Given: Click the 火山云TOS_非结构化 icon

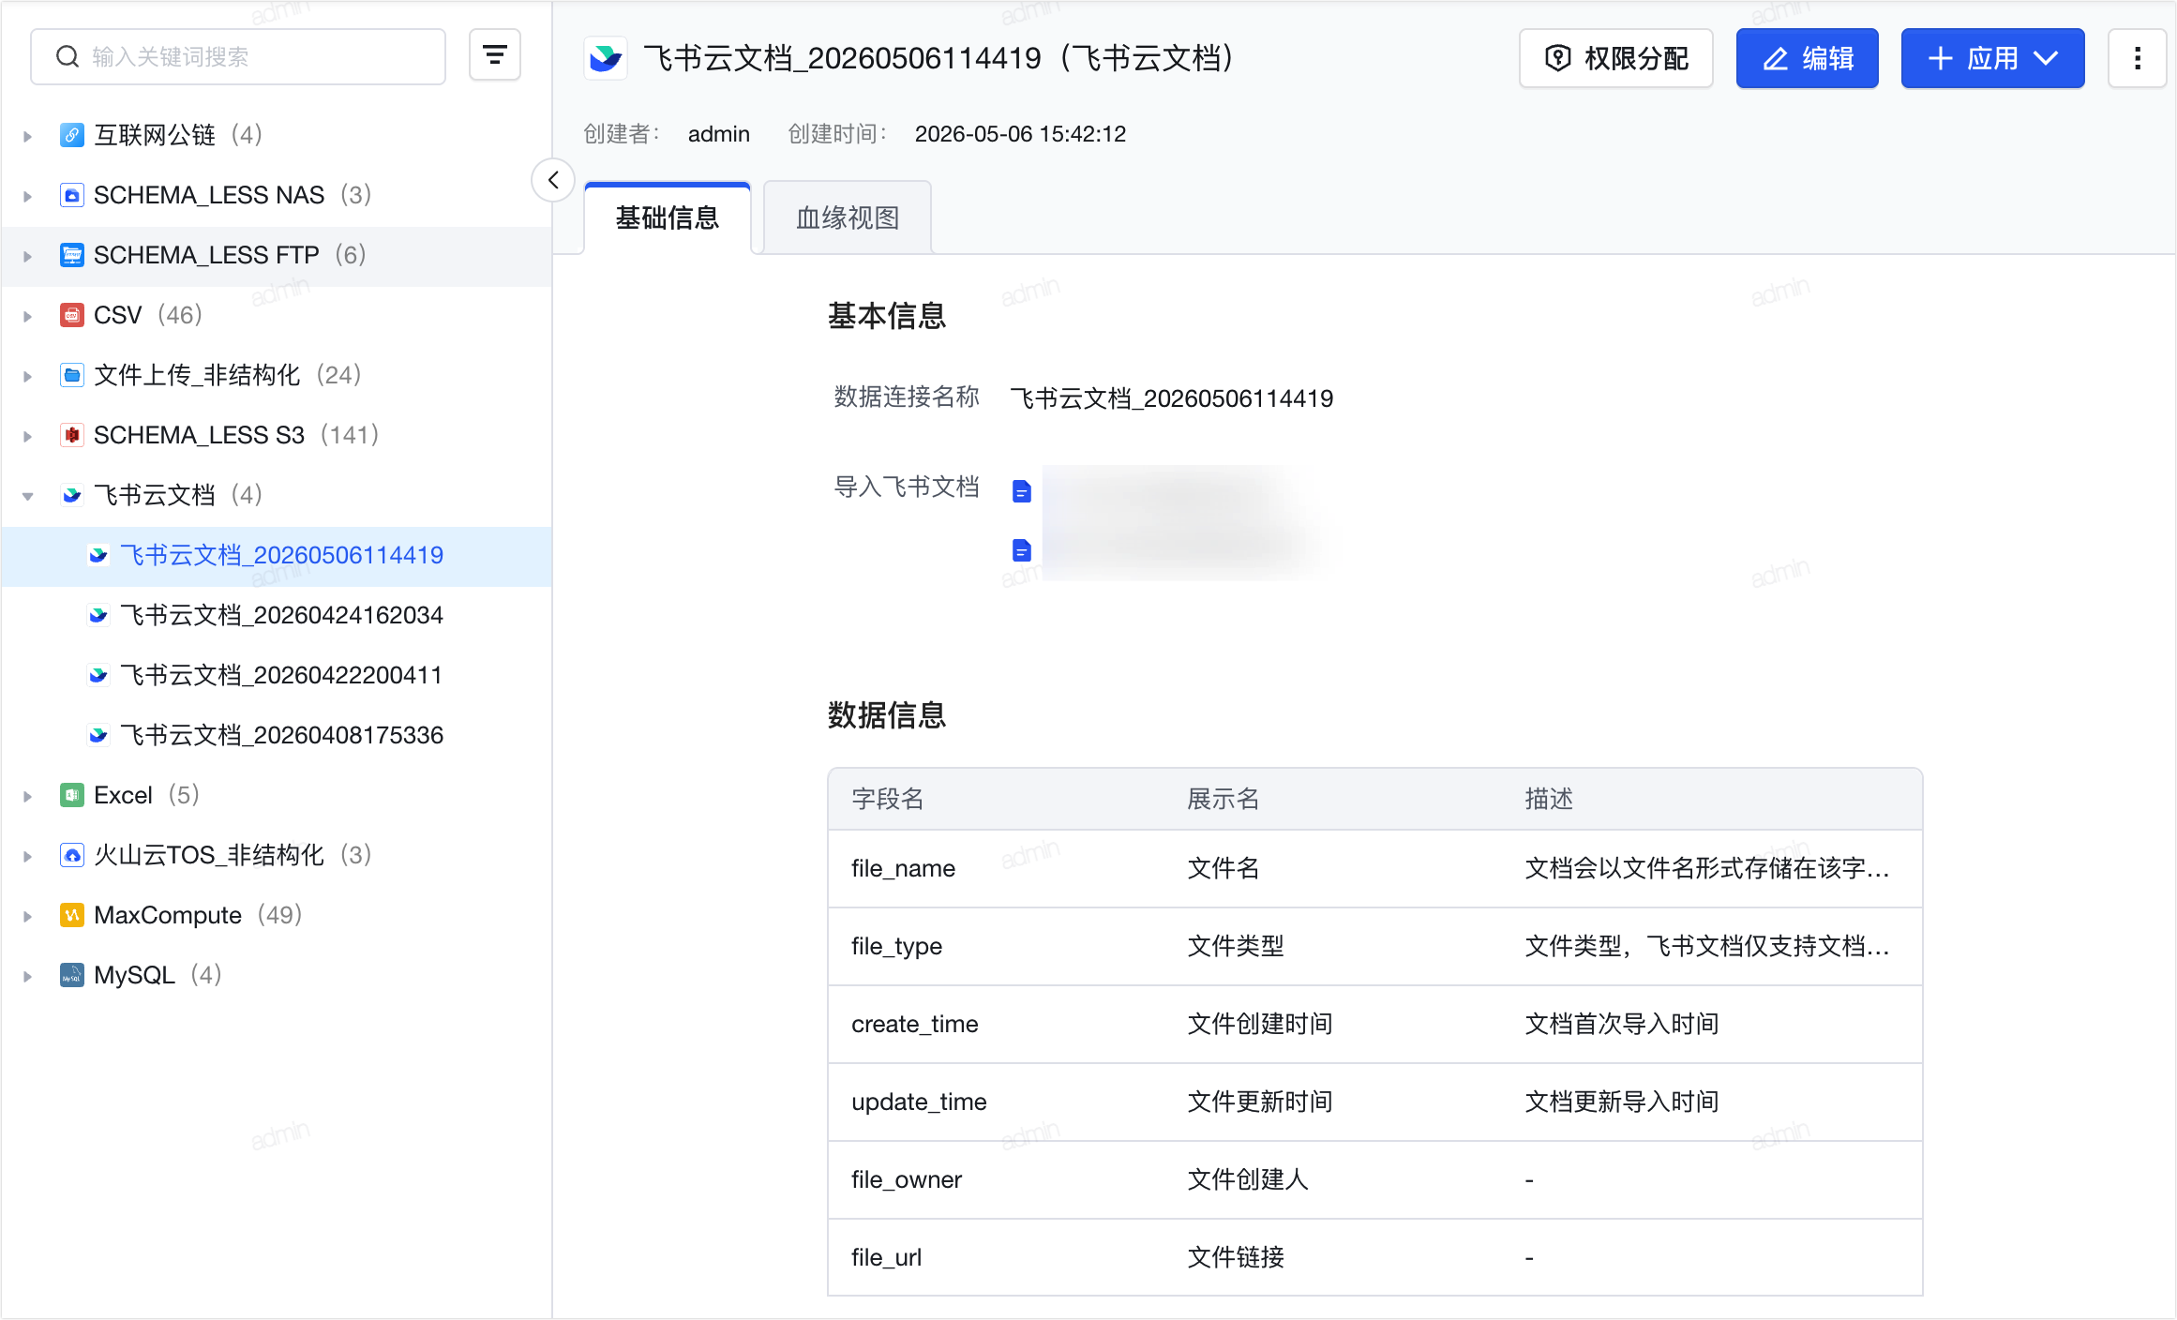Looking at the screenshot, I should (71, 855).
